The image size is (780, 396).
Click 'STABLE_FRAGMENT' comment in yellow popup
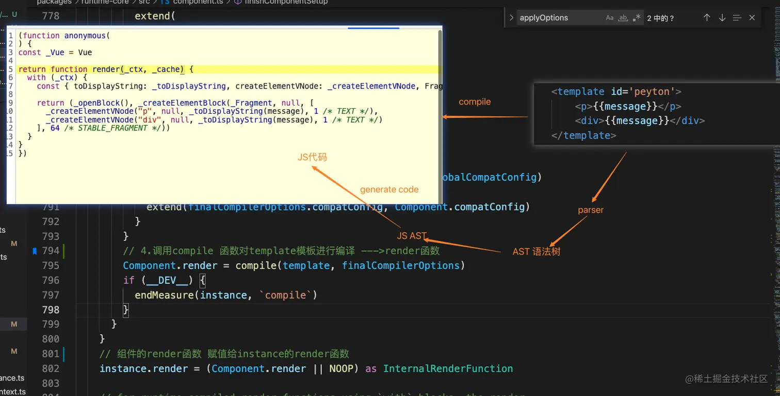coord(112,128)
